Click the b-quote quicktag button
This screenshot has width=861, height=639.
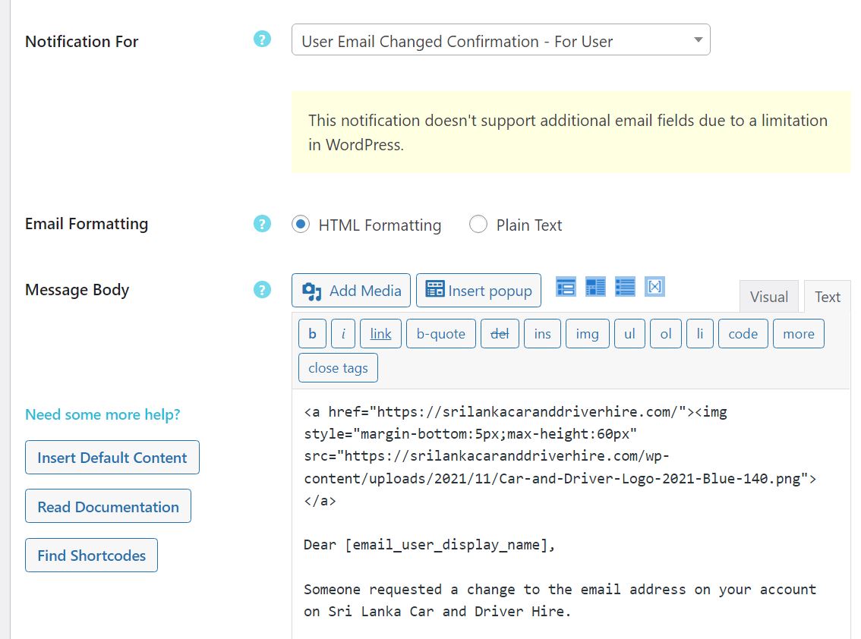pos(440,334)
